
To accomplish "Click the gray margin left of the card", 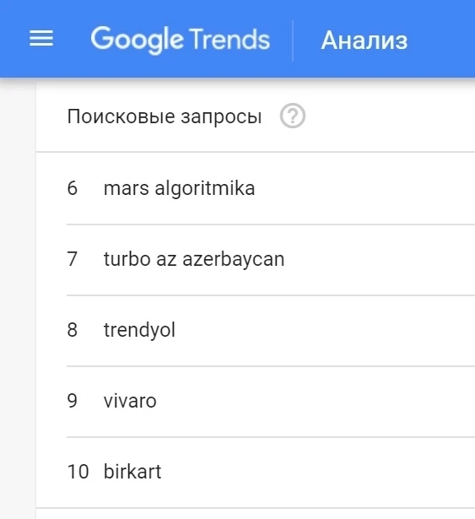I will point(18,298).
